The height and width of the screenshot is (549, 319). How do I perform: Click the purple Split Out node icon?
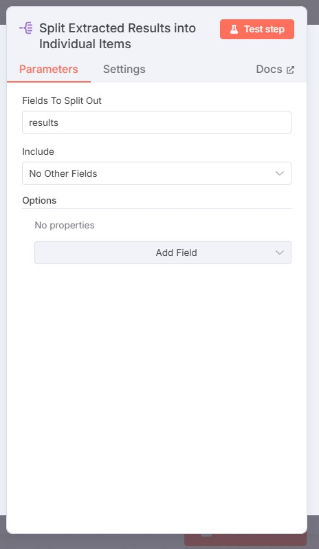[26, 28]
